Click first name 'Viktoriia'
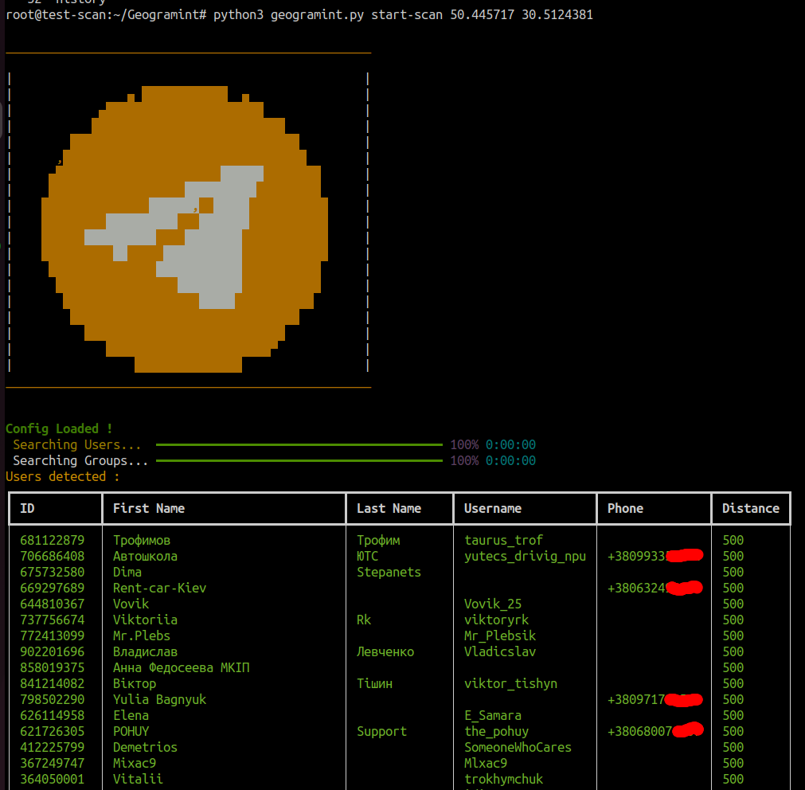 click(x=145, y=620)
